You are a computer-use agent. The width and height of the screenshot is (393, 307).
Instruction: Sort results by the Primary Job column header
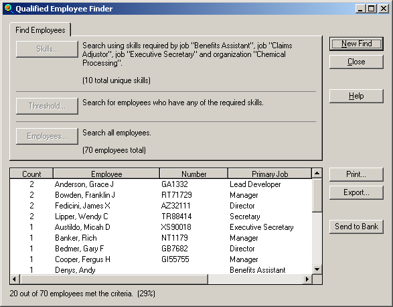click(270, 174)
